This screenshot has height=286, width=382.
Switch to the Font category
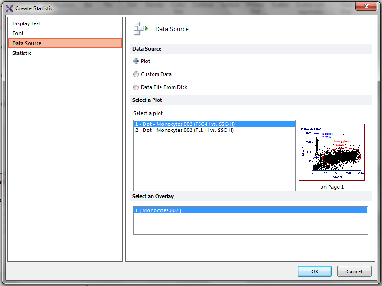pyautogui.click(x=18, y=33)
